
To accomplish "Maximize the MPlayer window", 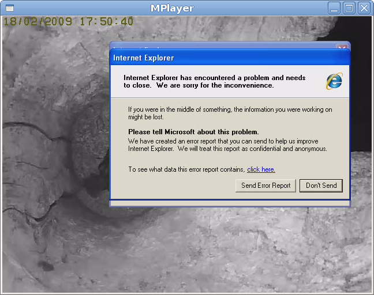I will click(349, 7).
